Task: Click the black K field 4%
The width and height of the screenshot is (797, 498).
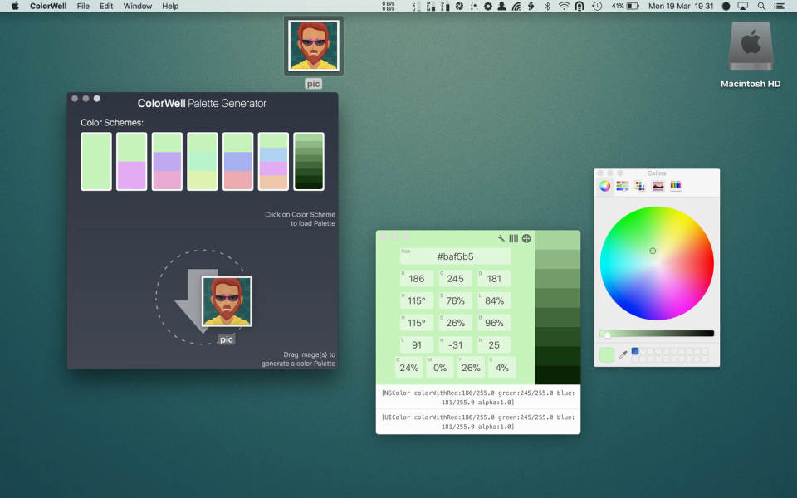Action: 501,368
